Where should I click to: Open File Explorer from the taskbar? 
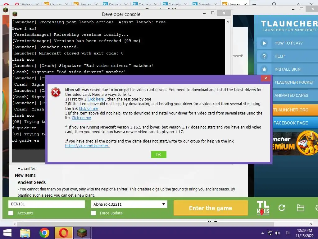(25, 233)
